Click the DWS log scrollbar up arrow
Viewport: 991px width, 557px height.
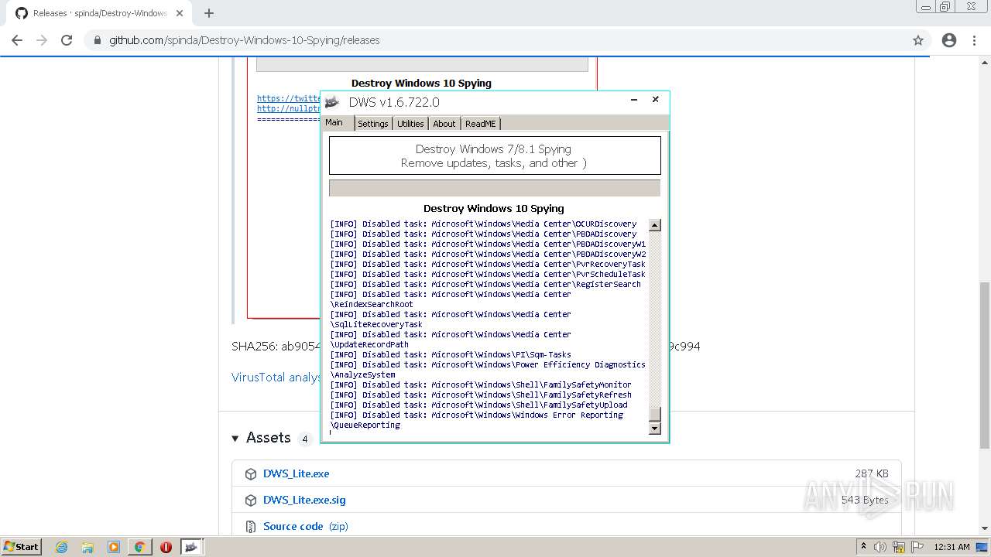[x=655, y=225]
